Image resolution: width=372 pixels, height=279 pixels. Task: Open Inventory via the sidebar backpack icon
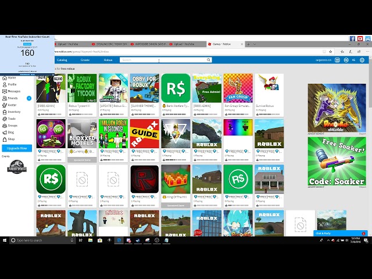coord(5,112)
